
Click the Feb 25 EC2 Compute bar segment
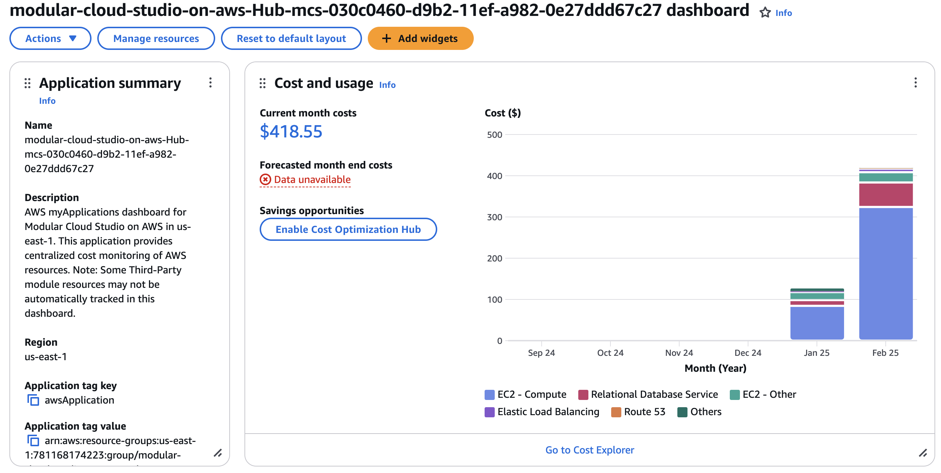click(x=885, y=274)
